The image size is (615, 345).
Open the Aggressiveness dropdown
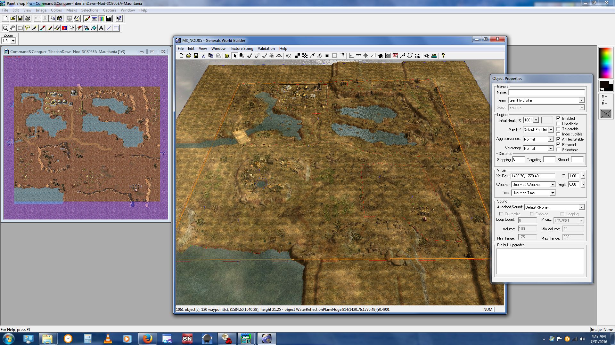click(x=550, y=139)
